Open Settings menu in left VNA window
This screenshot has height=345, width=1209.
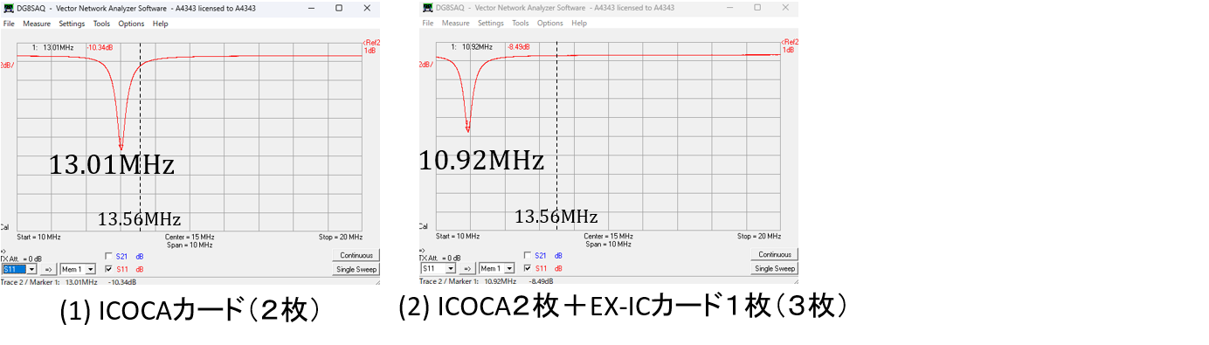(72, 24)
